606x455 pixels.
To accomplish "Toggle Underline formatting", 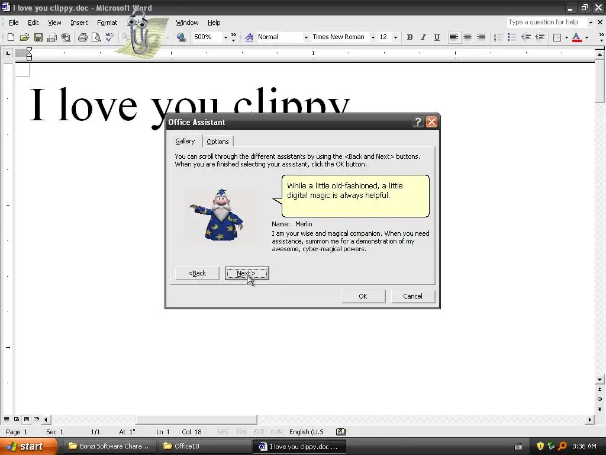I will [x=437, y=37].
